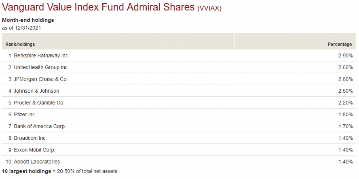Click Berkshire Hathaway's 2.90% percentage value
Viewport: 359px width, 179px height.
coord(346,55)
